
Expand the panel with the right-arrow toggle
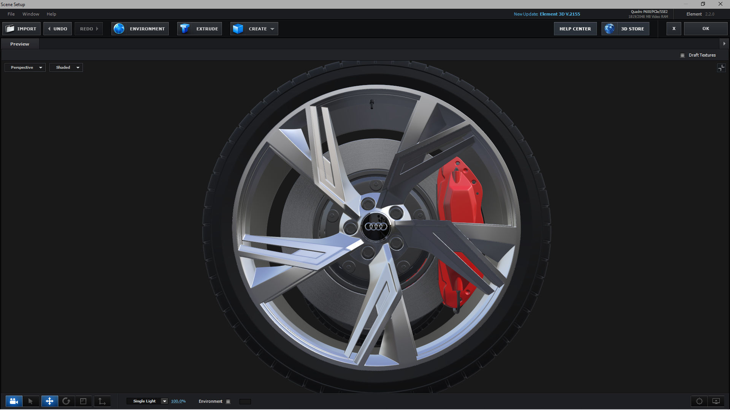pos(724,44)
